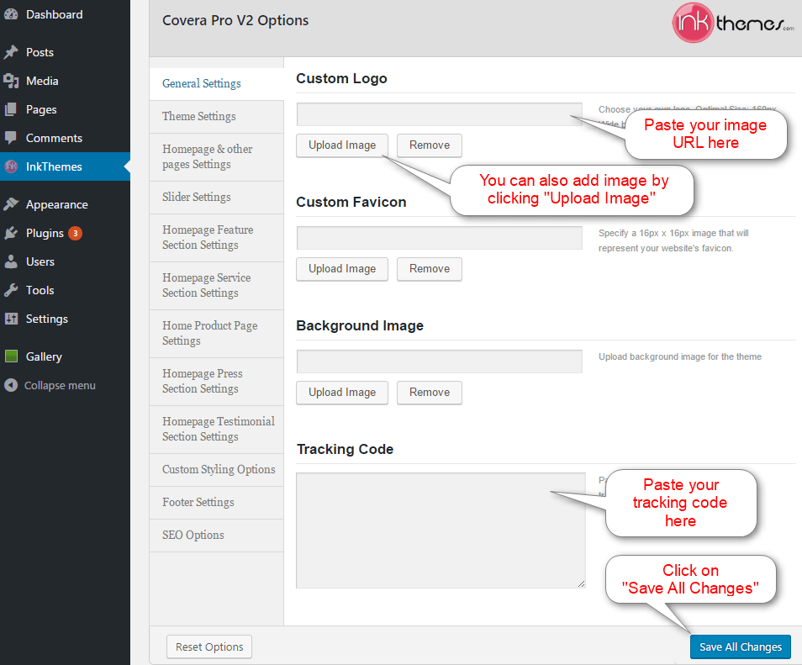802x665 pixels.
Task: Click the Gallery green icon
Action: click(11, 356)
